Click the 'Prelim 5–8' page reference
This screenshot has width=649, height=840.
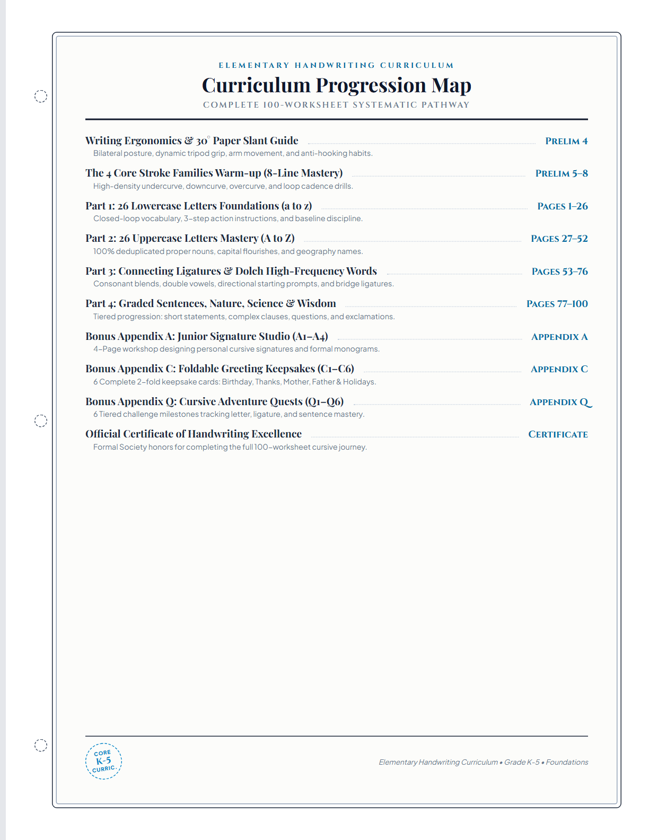click(562, 173)
